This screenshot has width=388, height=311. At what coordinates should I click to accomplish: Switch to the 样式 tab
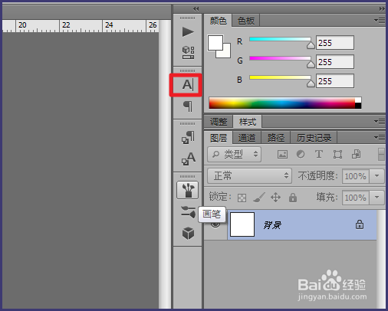click(247, 122)
